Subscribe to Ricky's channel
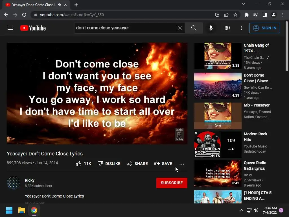The width and height of the screenshot is (289, 217). (172, 183)
